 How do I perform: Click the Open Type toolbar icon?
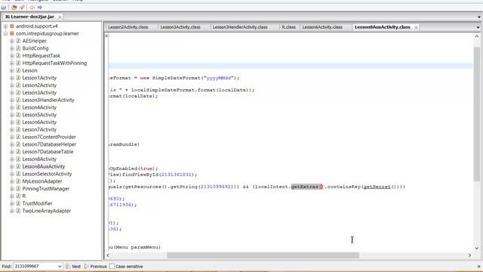tap(14, 8)
